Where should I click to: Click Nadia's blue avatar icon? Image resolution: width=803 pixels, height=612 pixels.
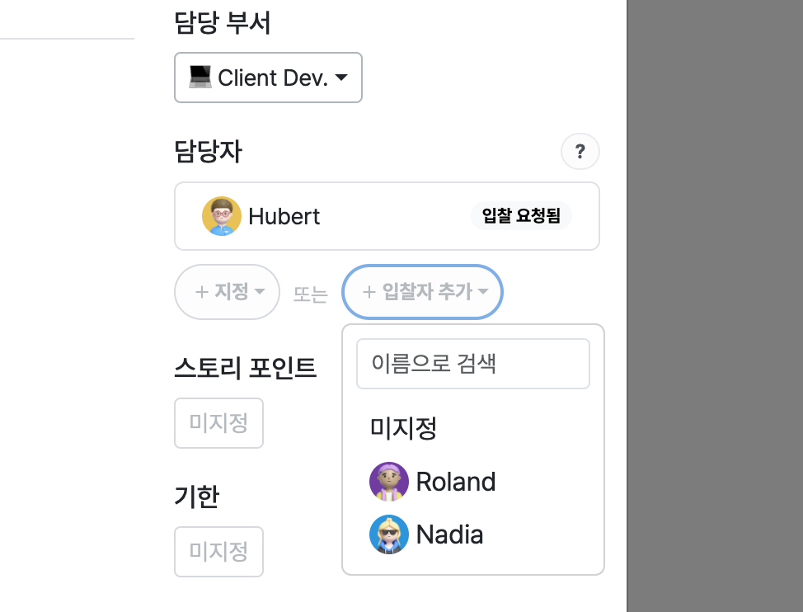[389, 534]
